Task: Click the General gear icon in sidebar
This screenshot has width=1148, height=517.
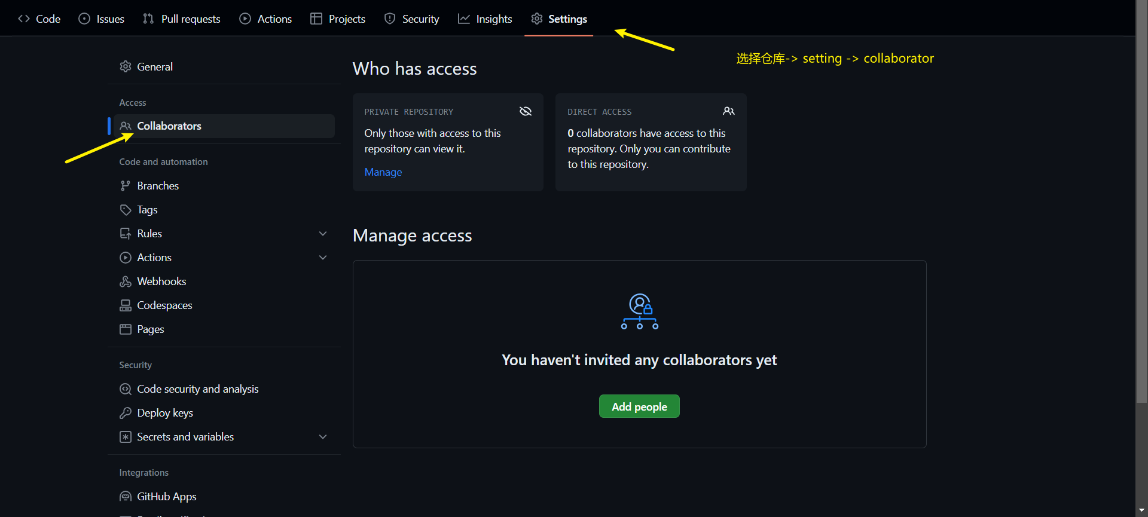Action: pos(126,66)
